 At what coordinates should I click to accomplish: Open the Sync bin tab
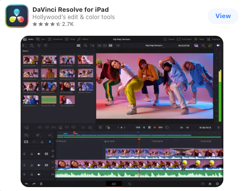41,39
